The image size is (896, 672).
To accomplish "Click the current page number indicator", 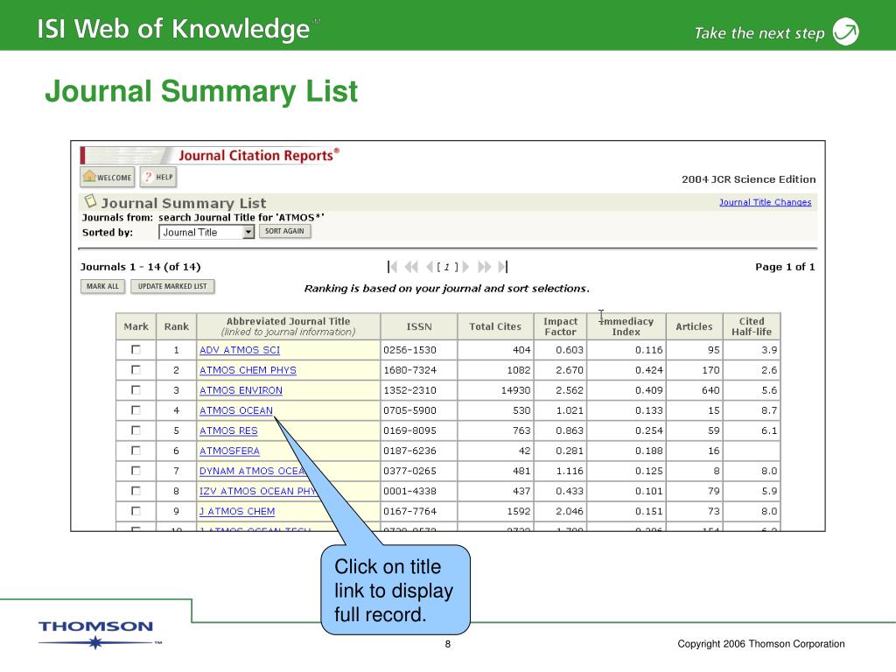I will coord(447,267).
